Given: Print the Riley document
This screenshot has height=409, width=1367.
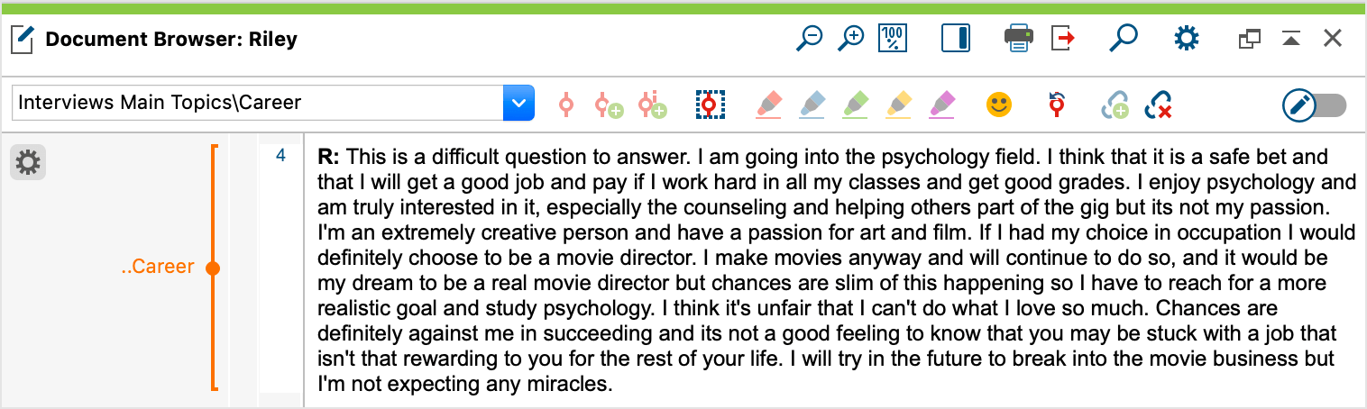Looking at the screenshot, I should pyautogui.click(x=1018, y=39).
